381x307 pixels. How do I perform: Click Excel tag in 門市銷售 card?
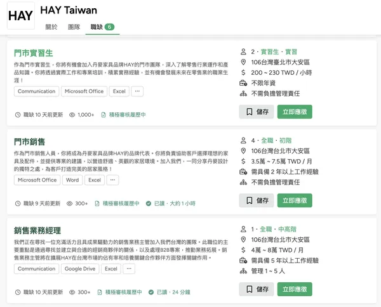tap(95, 180)
